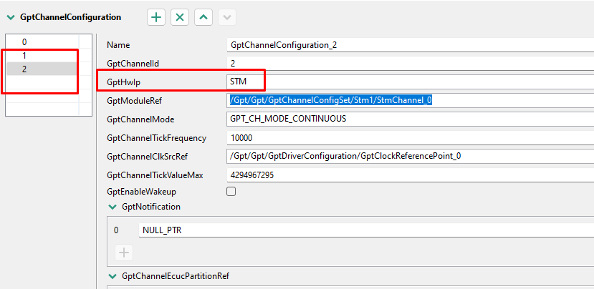This screenshot has height=289, width=594.
Task: Edit the GptChannelId value field
Action: point(411,63)
